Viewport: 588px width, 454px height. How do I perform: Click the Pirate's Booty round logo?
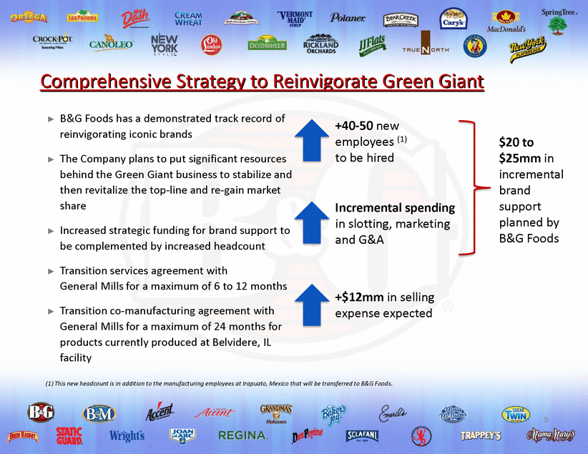[x=475, y=46]
